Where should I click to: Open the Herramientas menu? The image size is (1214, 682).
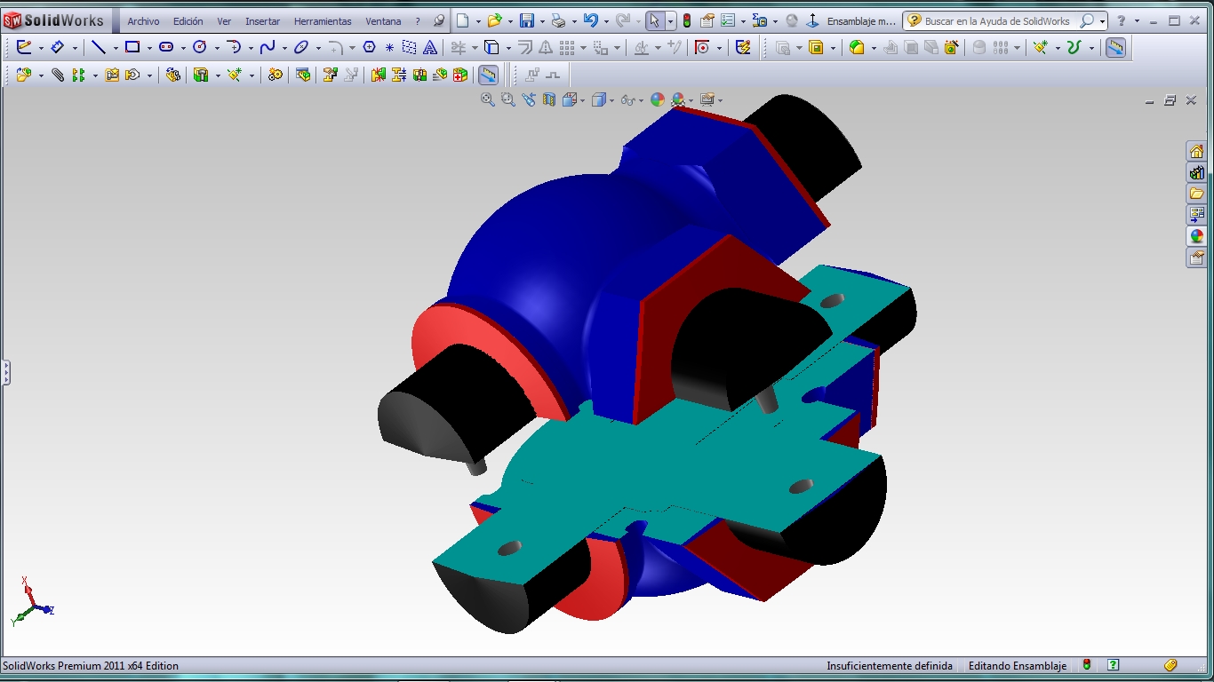click(x=323, y=21)
